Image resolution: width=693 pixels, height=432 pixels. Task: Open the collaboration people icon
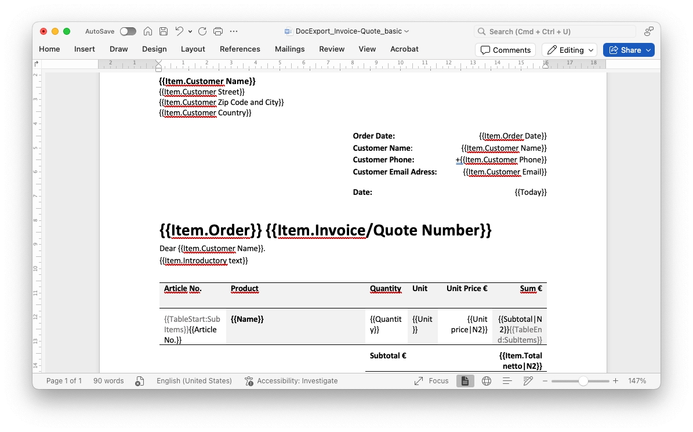click(x=648, y=31)
